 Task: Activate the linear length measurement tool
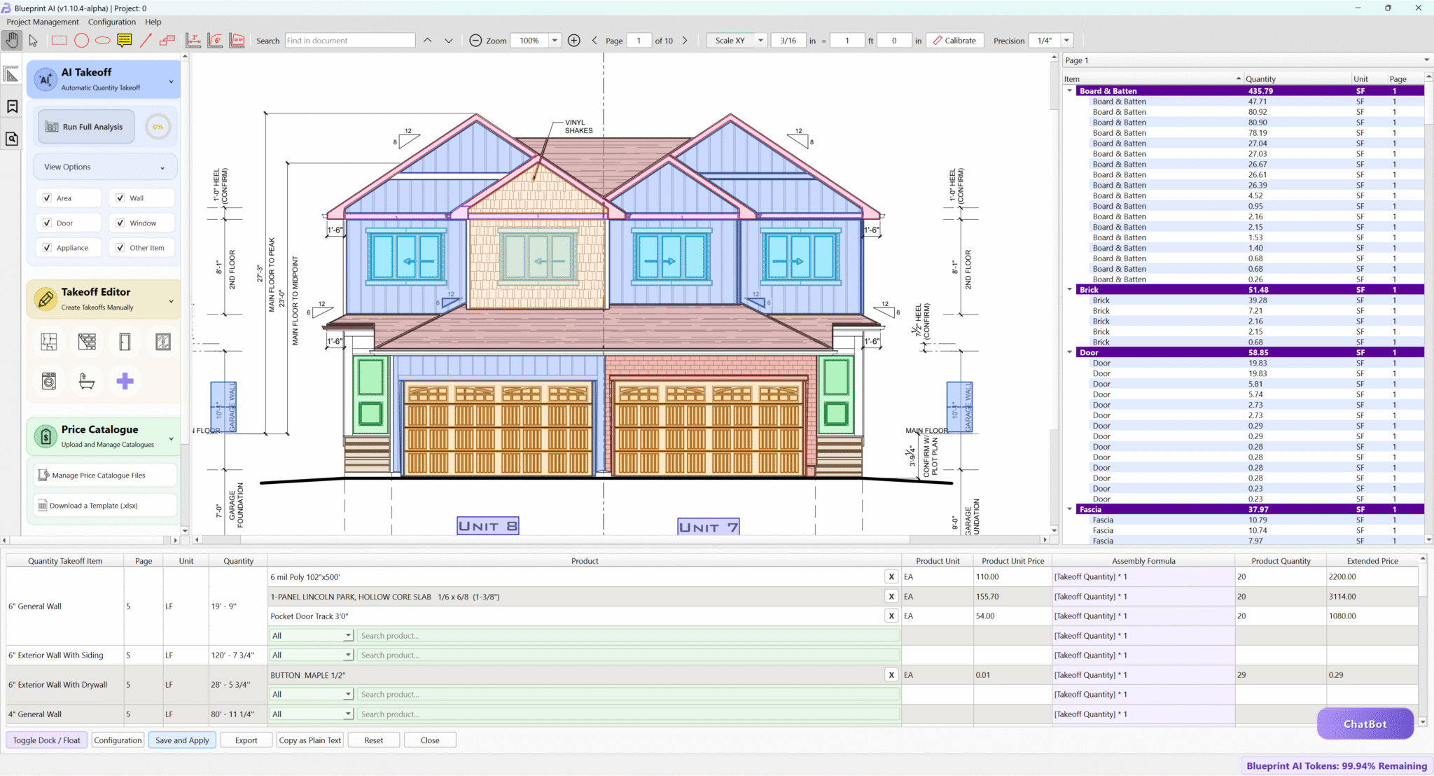click(194, 41)
